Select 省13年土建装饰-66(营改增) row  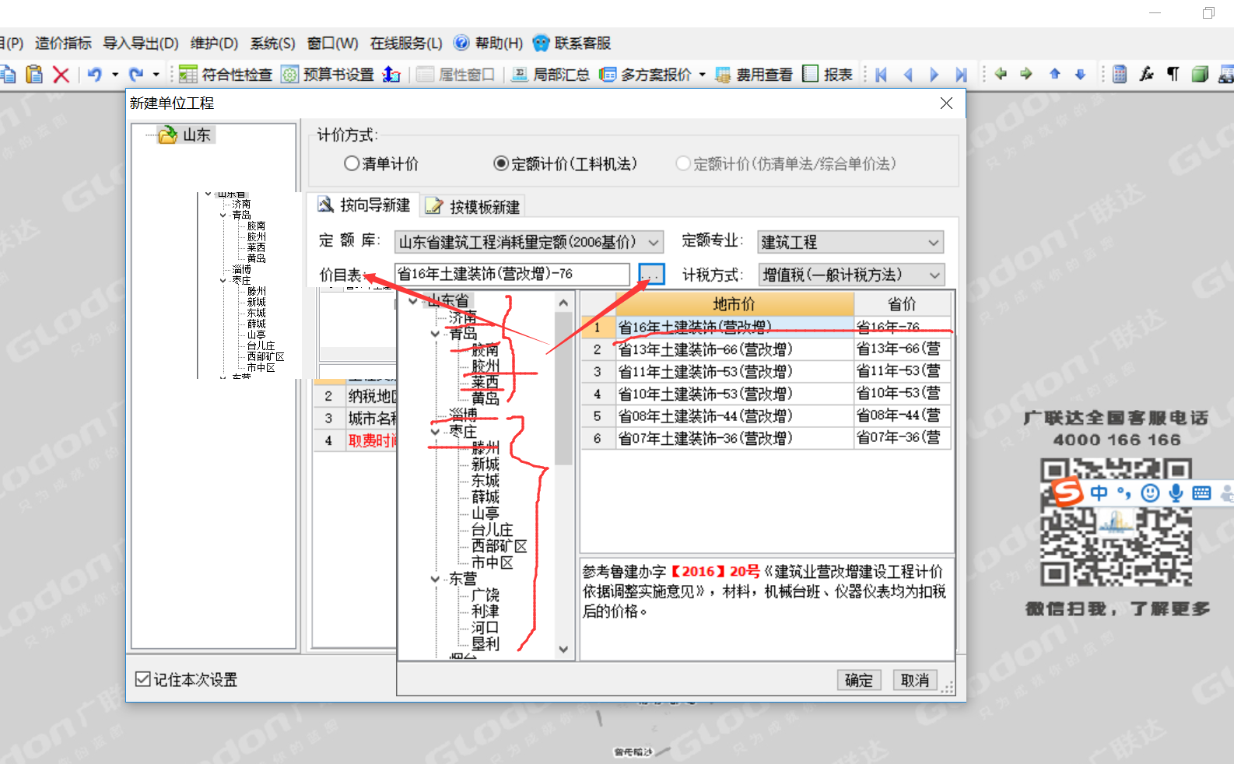click(766, 349)
